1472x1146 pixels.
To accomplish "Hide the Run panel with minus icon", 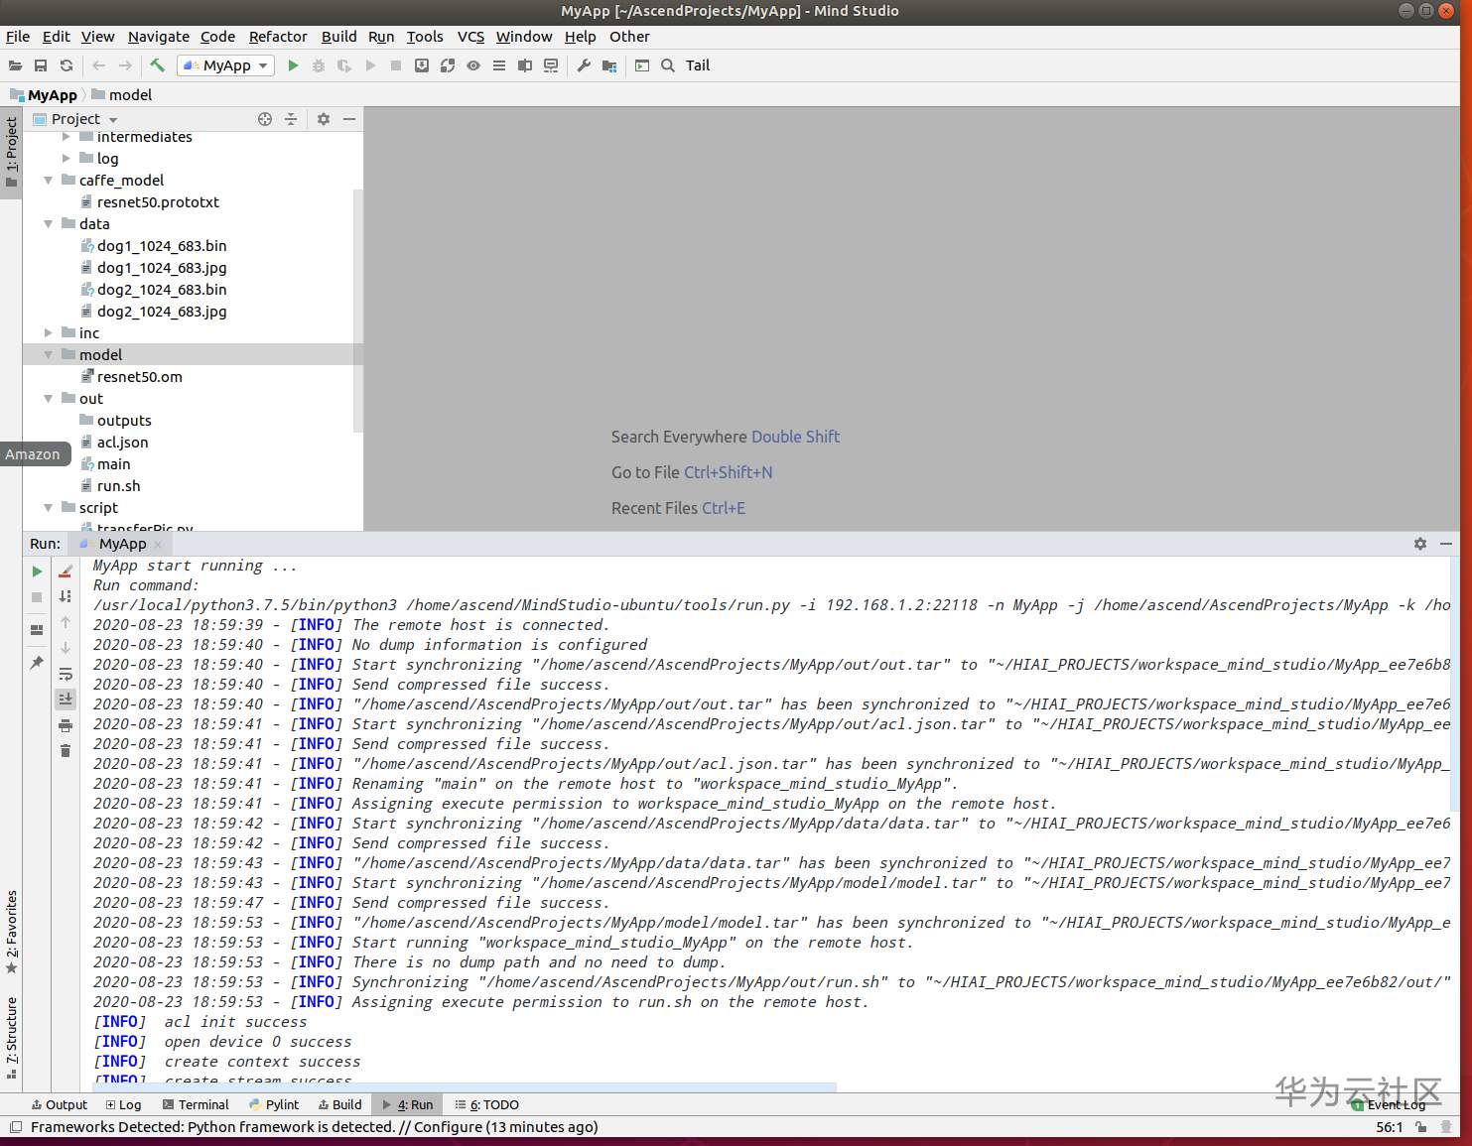I will point(1446,544).
